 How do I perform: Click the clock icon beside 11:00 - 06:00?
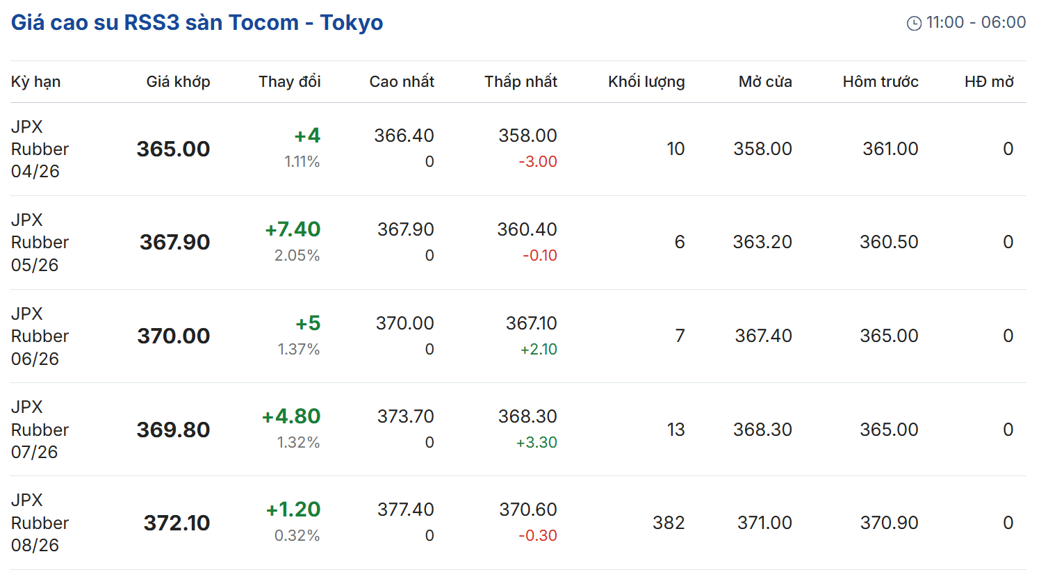pos(914,24)
